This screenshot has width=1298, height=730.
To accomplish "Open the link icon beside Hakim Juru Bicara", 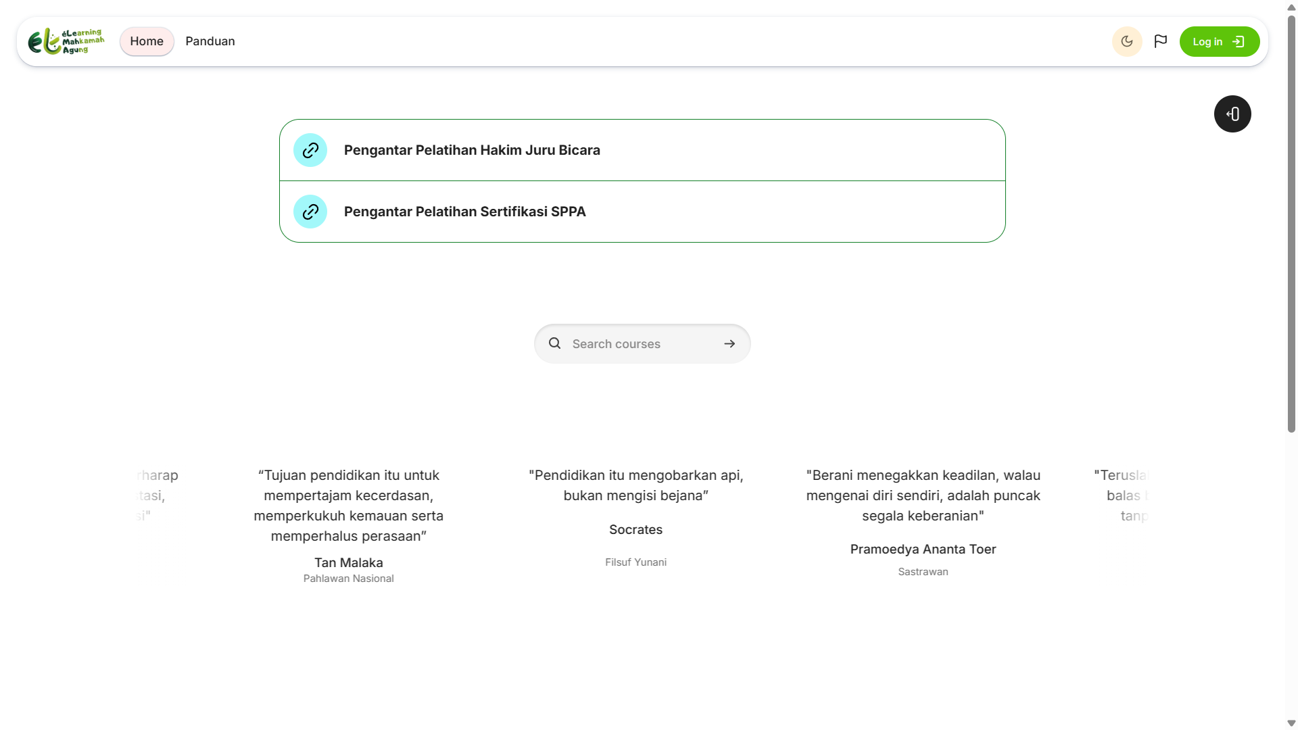I will tap(310, 150).
